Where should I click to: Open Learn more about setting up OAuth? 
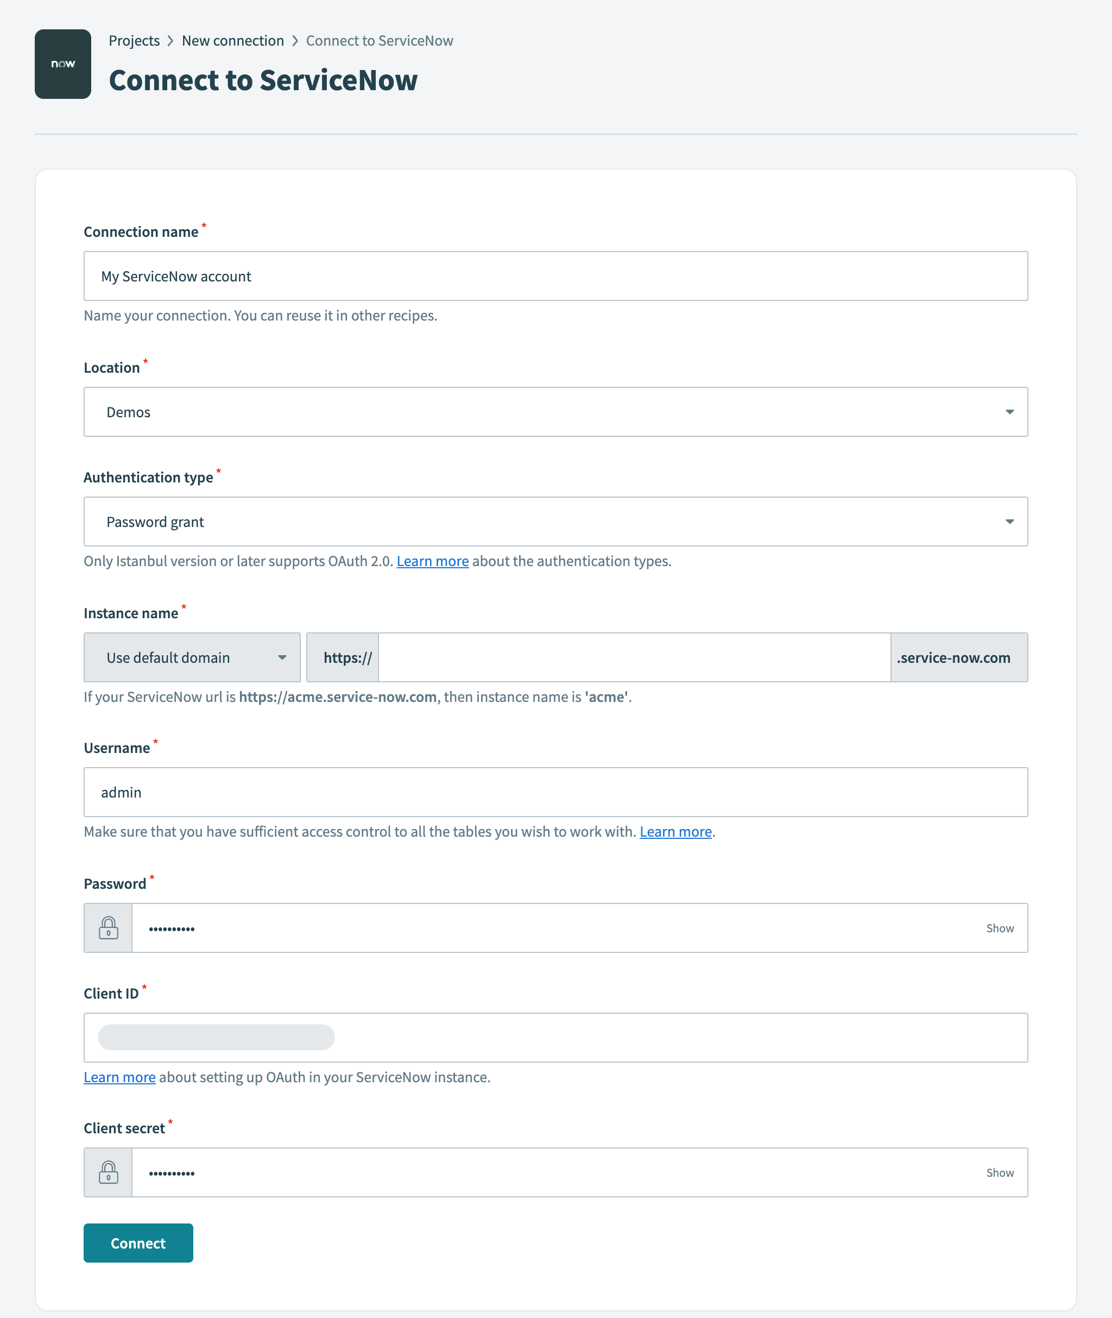click(119, 1076)
